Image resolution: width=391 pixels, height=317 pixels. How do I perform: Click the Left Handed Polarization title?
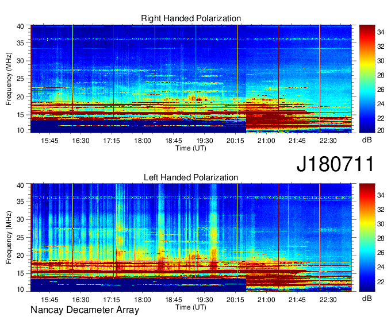pyautogui.click(x=191, y=177)
